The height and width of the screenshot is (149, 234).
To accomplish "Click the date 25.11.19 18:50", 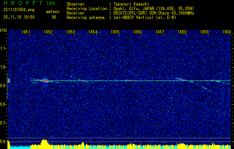I will (19, 17).
